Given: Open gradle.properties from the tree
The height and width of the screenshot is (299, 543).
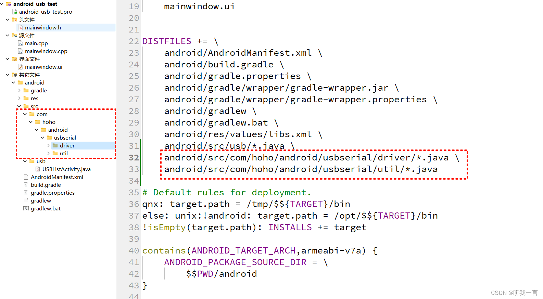Looking at the screenshot, I should (x=53, y=193).
